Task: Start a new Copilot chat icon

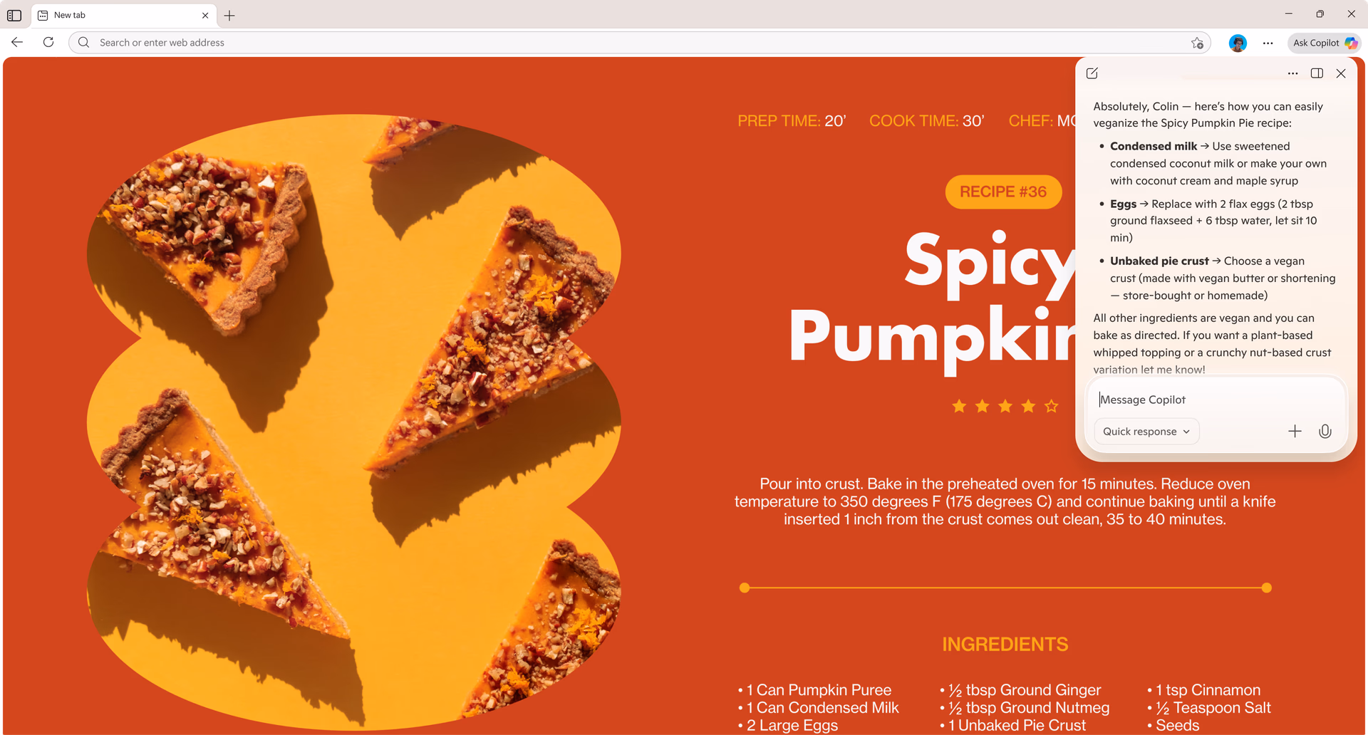Action: 1092,73
